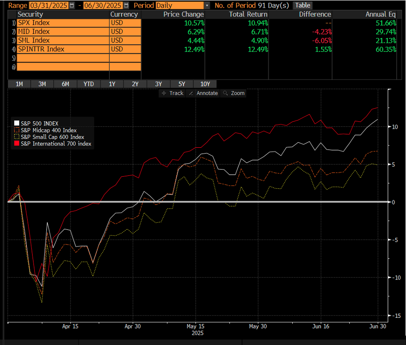
Task: Click the Security column header
Action: click(x=30, y=14)
